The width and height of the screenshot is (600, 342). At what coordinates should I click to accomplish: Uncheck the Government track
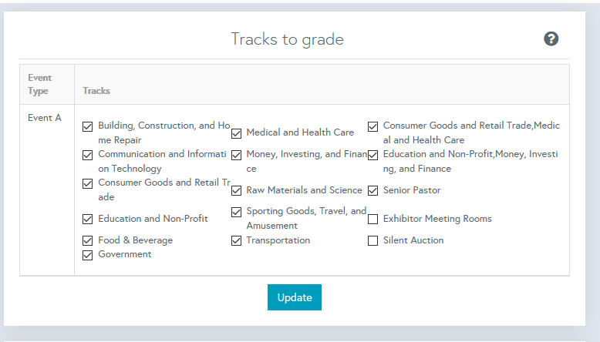pyautogui.click(x=88, y=255)
